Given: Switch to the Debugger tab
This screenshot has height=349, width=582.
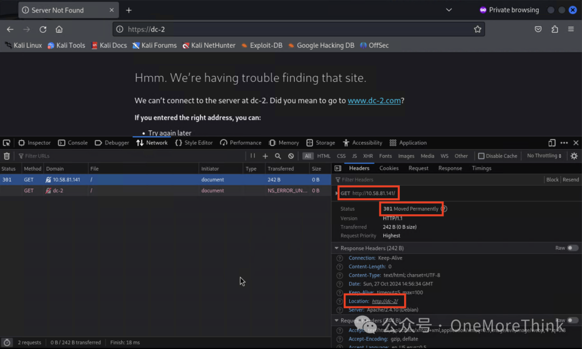Looking at the screenshot, I should pos(112,143).
